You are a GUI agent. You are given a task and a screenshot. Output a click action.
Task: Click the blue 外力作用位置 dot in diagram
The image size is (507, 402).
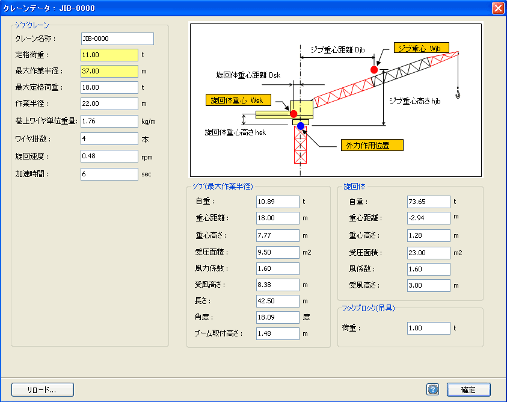[x=301, y=126]
